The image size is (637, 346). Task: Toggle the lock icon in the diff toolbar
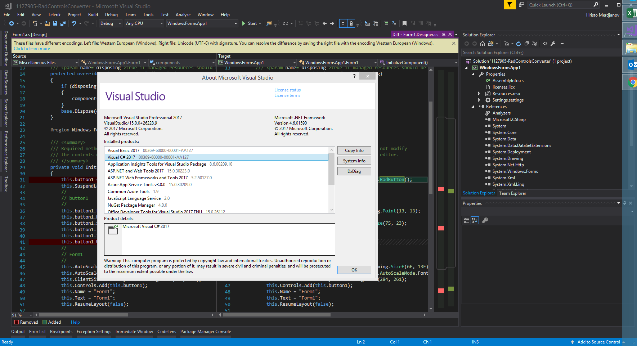coord(351,23)
